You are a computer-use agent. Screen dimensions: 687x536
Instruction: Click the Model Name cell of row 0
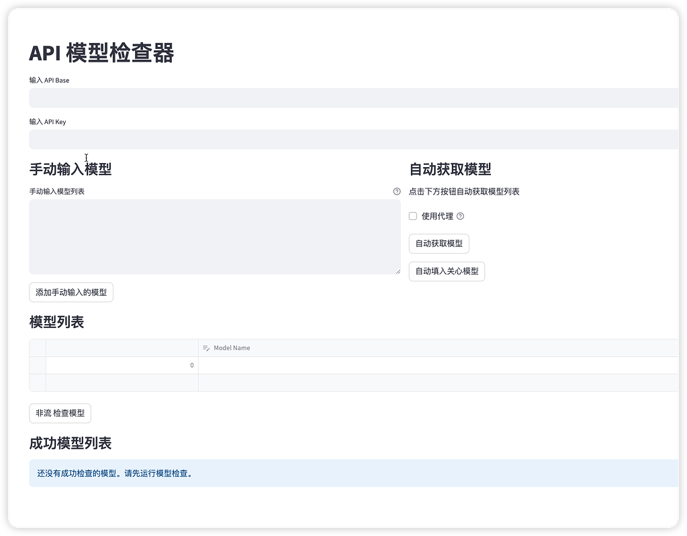(x=438, y=366)
